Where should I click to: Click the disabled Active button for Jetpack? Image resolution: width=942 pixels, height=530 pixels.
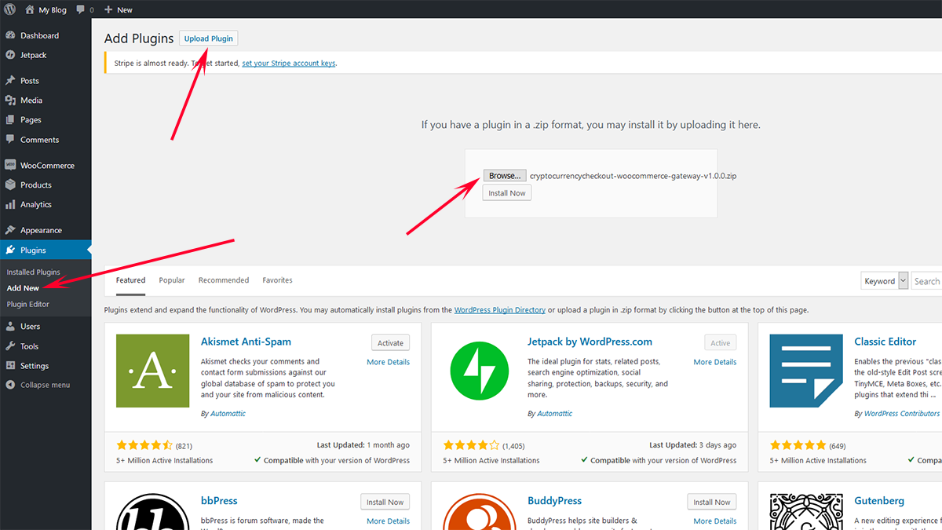tap(721, 343)
